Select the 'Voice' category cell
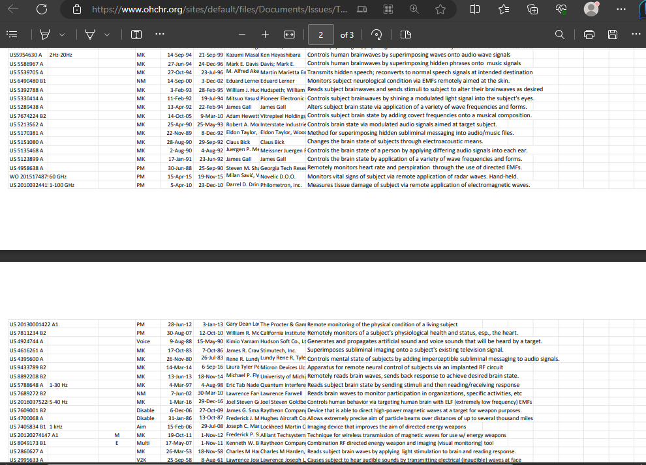646x465 pixels. (x=144, y=341)
